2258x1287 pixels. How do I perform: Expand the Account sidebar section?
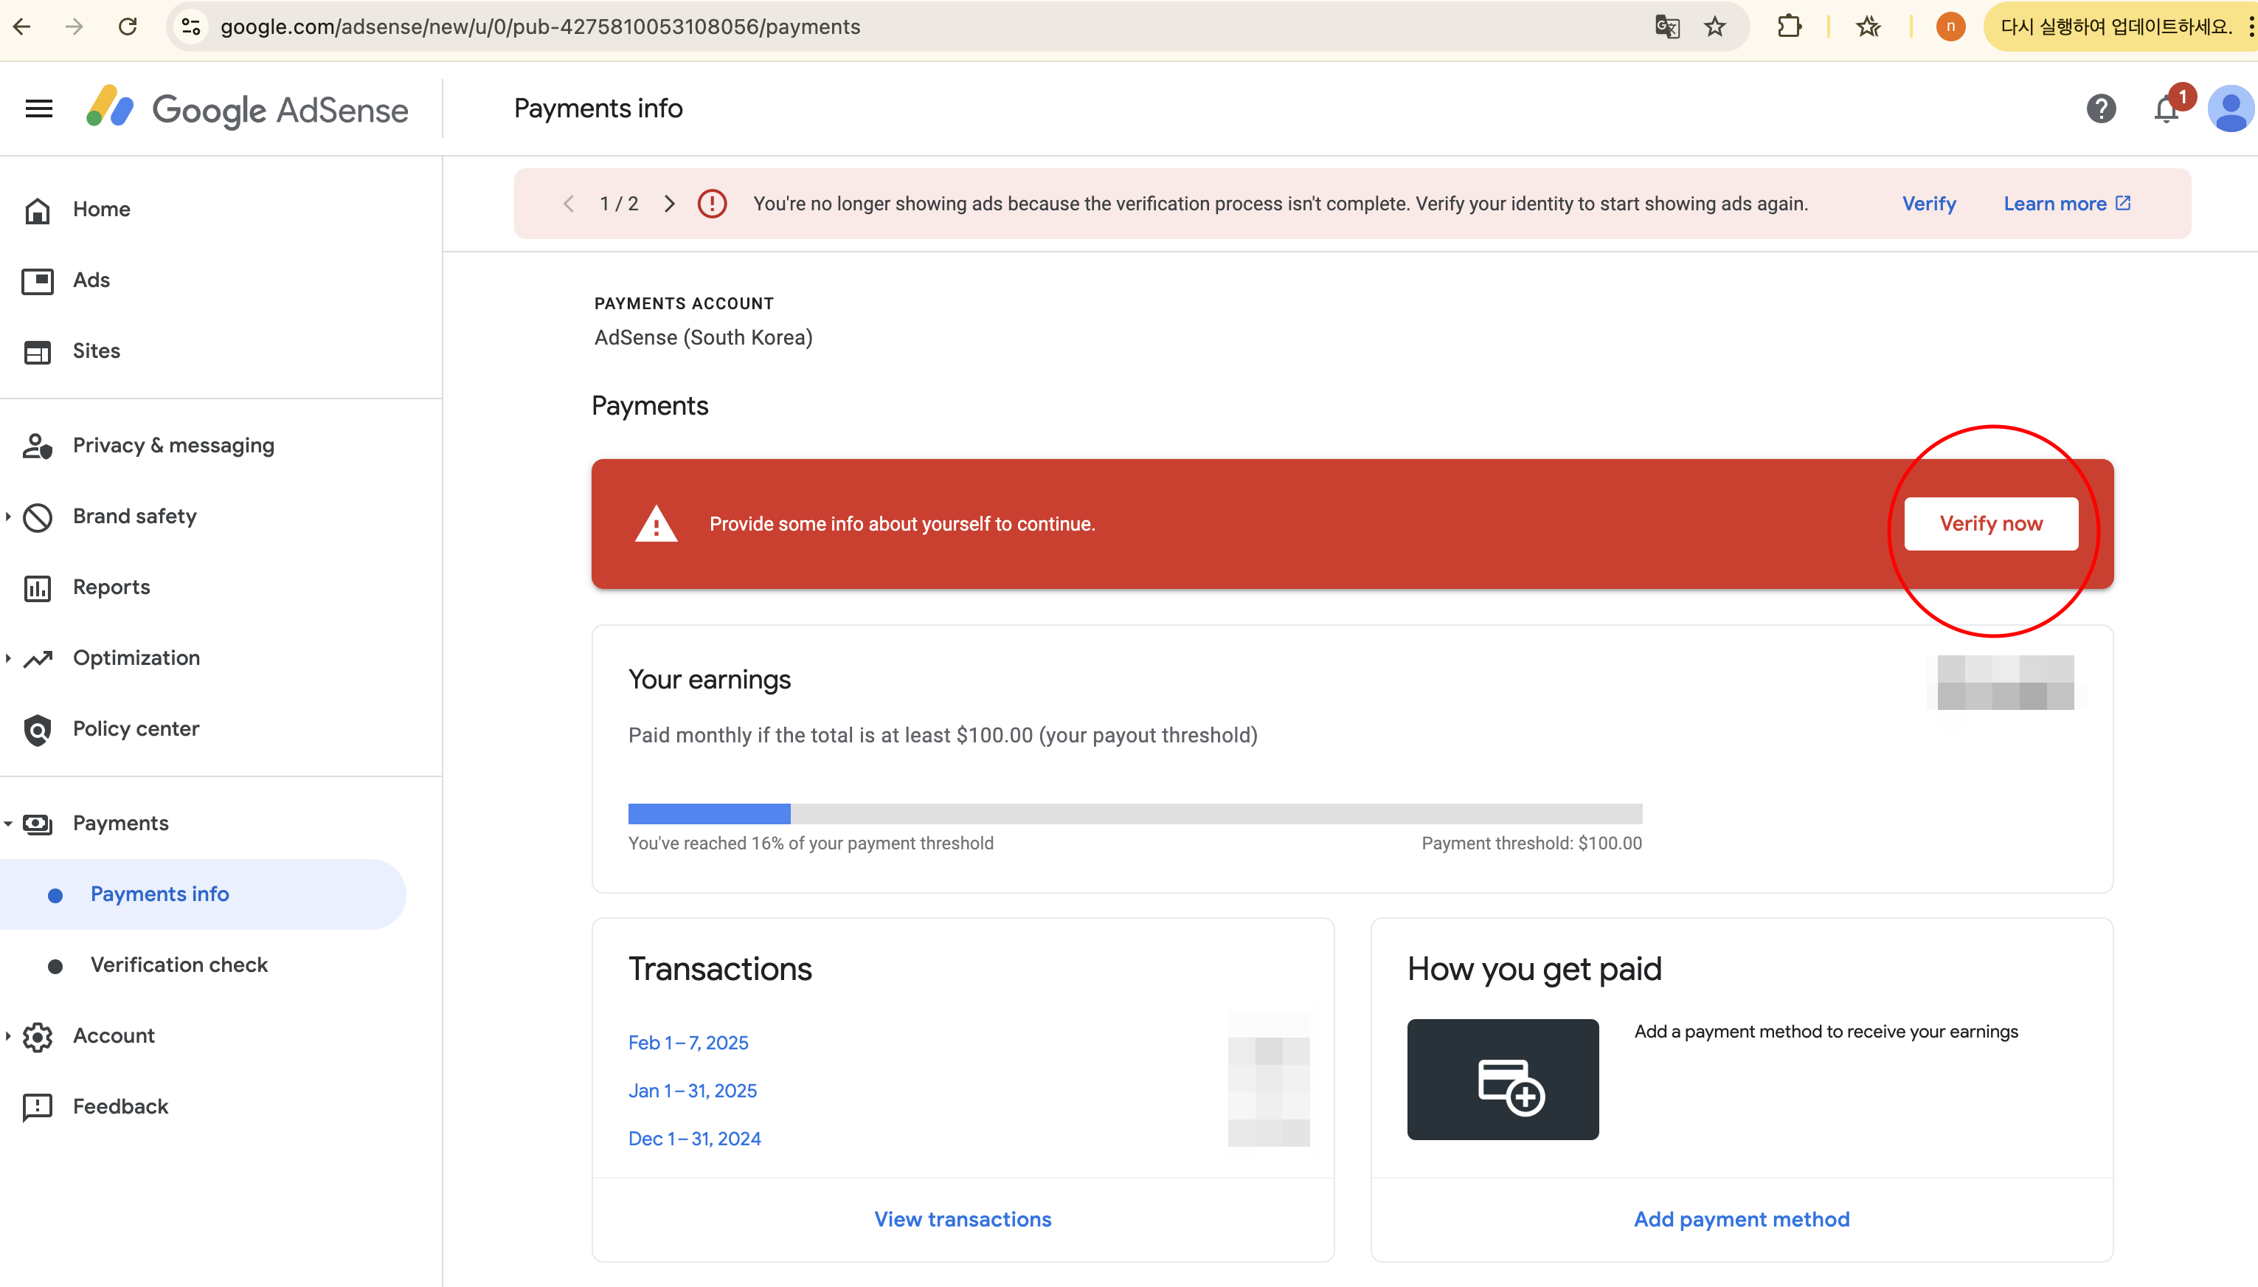pos(113,1035)
